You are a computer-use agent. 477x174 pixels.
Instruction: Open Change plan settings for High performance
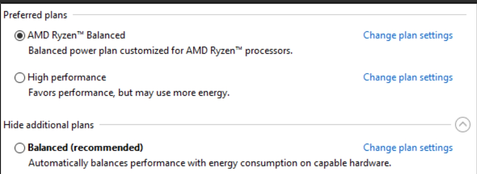[408, 77]
